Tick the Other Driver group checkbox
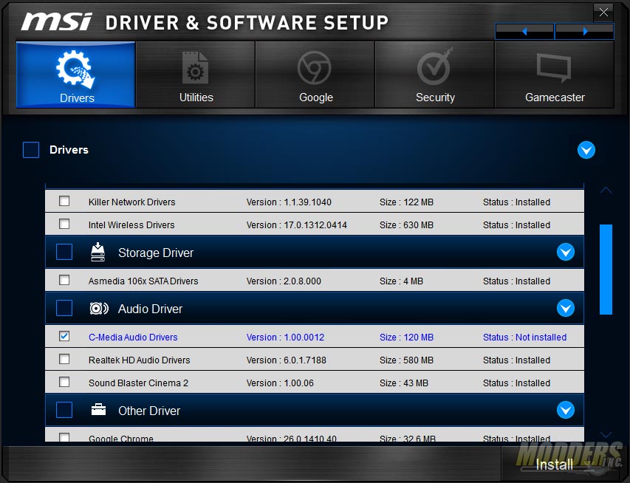 point(64,411)
